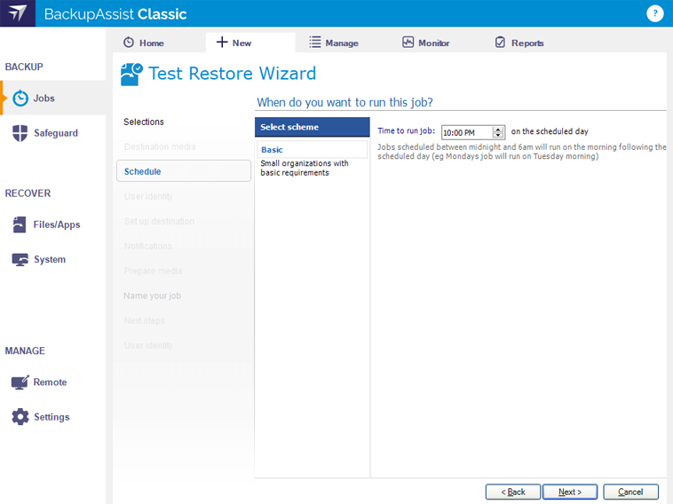The image size is (673, 504).
Task: Click the Manage list icon
Action: click(315, 42)
